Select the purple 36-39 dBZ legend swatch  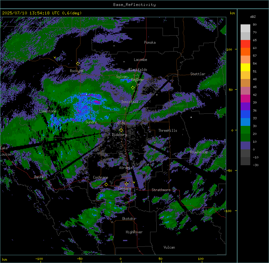pyautogui.click(x=245, y=107)
